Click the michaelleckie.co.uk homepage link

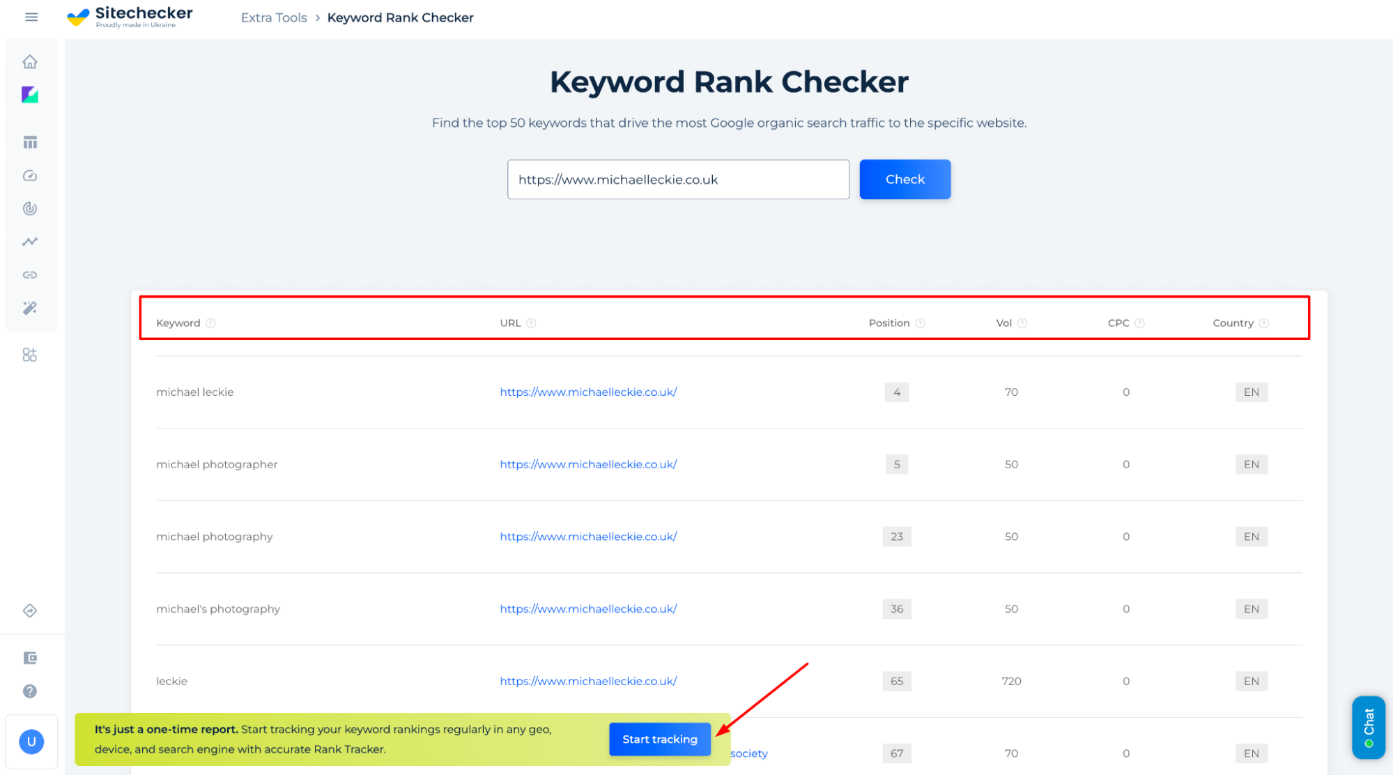coord(587,391)
